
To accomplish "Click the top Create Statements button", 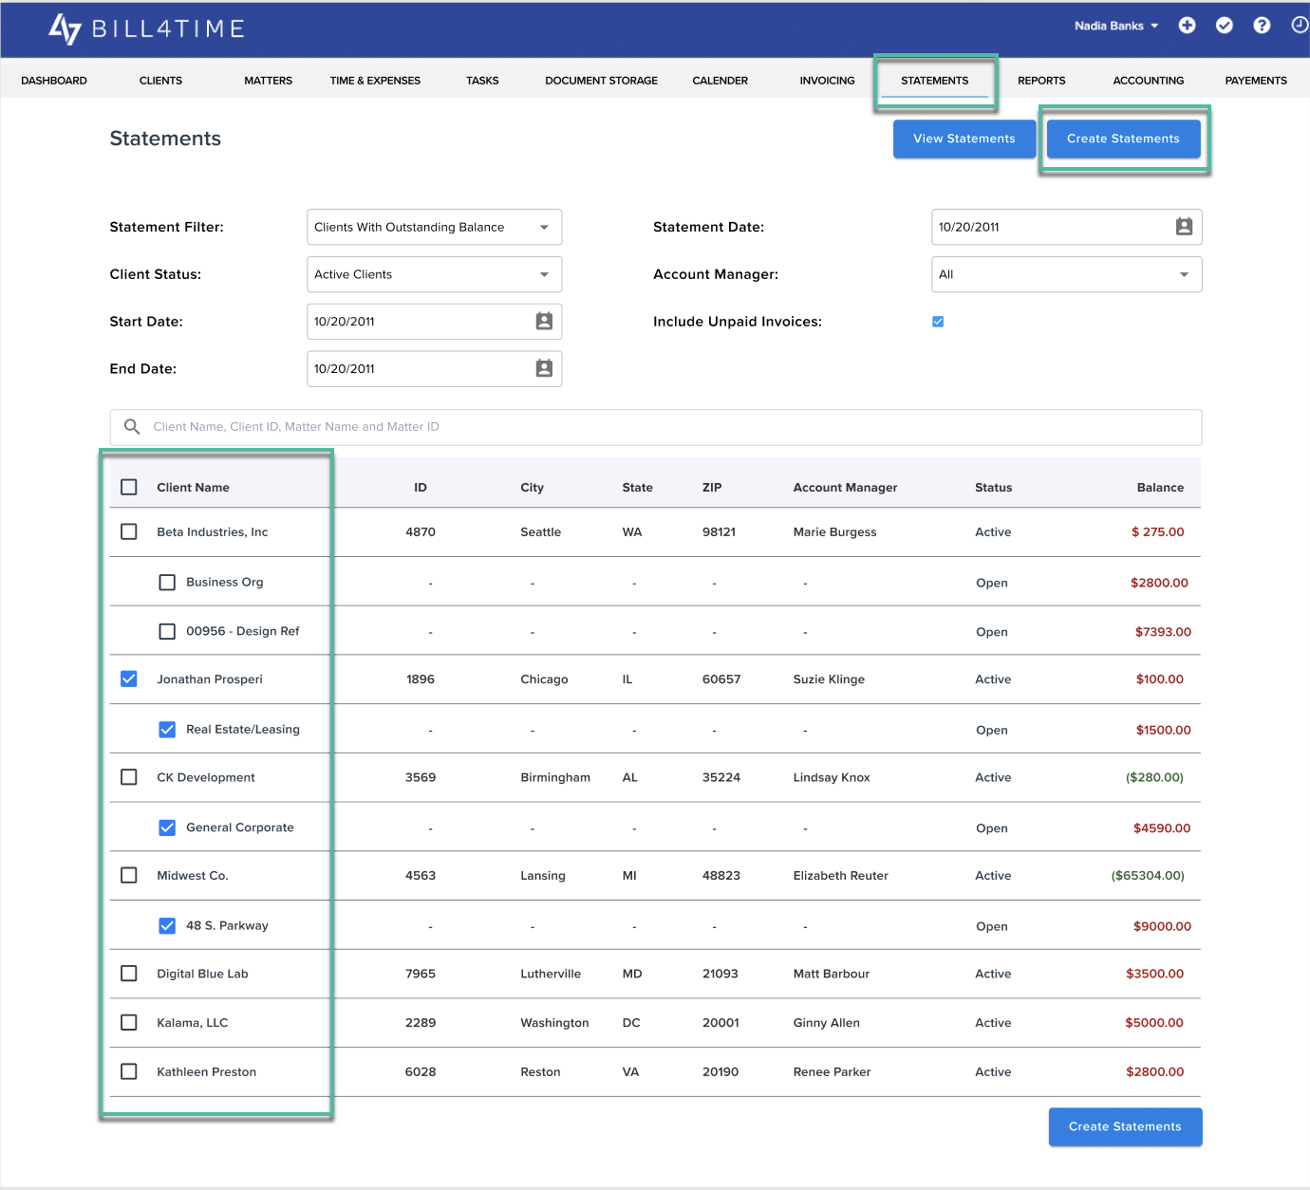I will tap(1123, 139).
